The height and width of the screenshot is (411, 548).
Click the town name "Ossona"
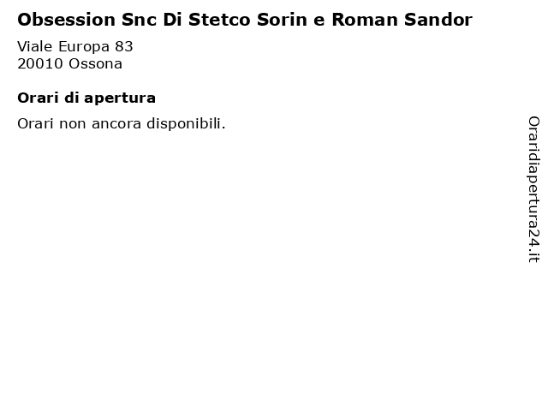95,64
